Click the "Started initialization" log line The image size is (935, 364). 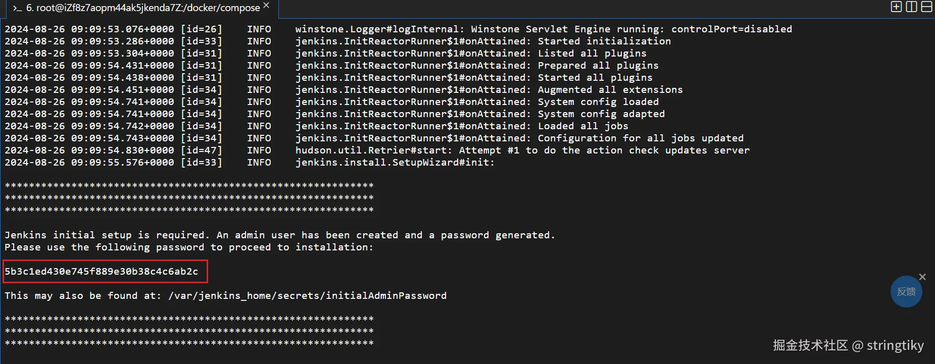tap(604, 41)
